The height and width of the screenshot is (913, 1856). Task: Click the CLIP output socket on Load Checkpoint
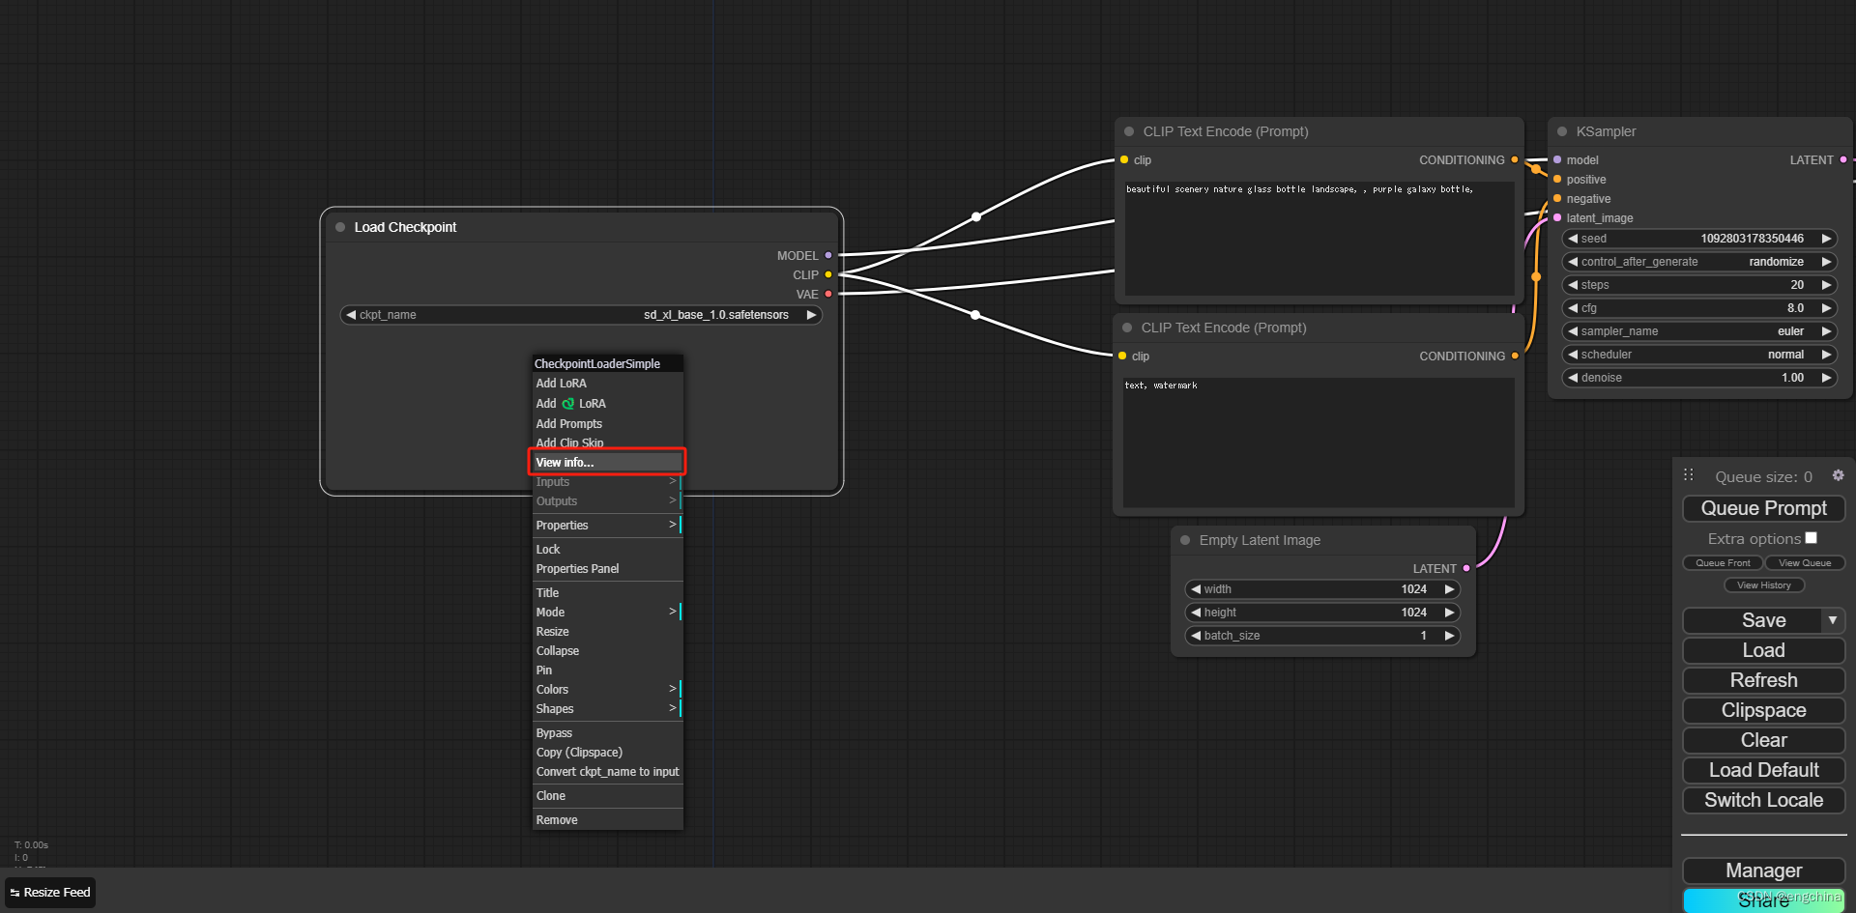[828, 274]
